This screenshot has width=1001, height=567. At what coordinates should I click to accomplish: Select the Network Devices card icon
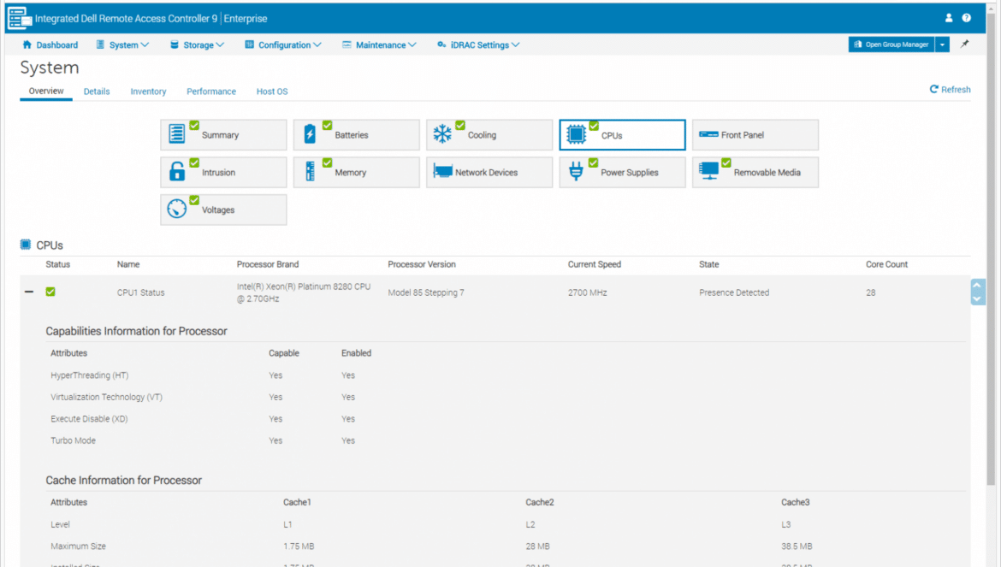(x=442, y=171)
